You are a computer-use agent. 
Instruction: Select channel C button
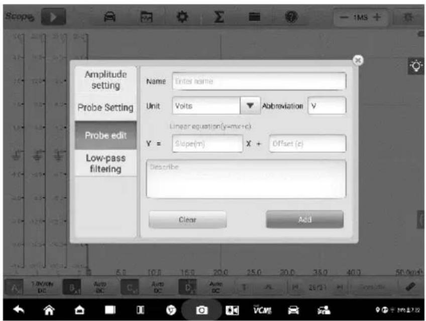(130, 287)
